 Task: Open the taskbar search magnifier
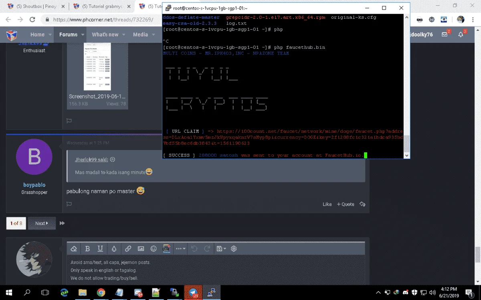click(27, 292)
